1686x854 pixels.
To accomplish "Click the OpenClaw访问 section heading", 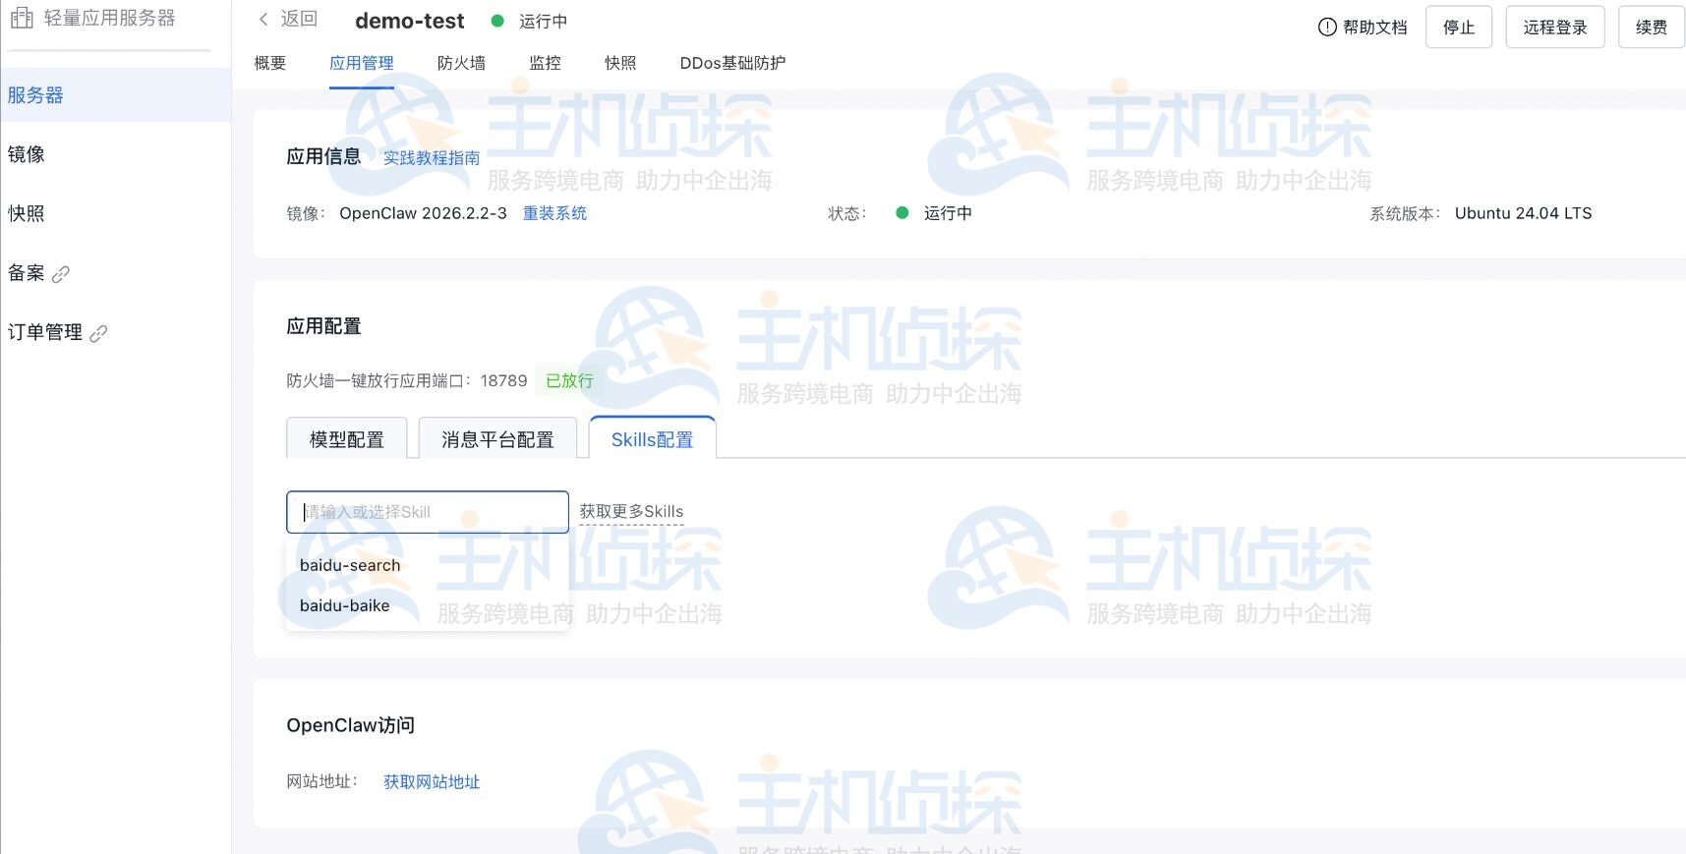I will pos(350,725).
